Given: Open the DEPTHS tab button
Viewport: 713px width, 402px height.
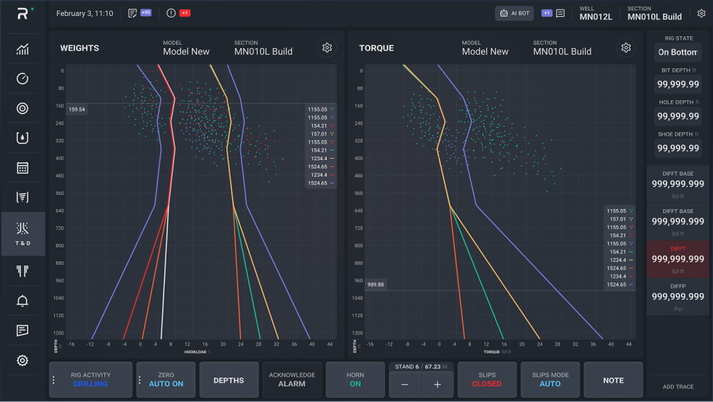Looking at the screenshot, I should 228,380.
